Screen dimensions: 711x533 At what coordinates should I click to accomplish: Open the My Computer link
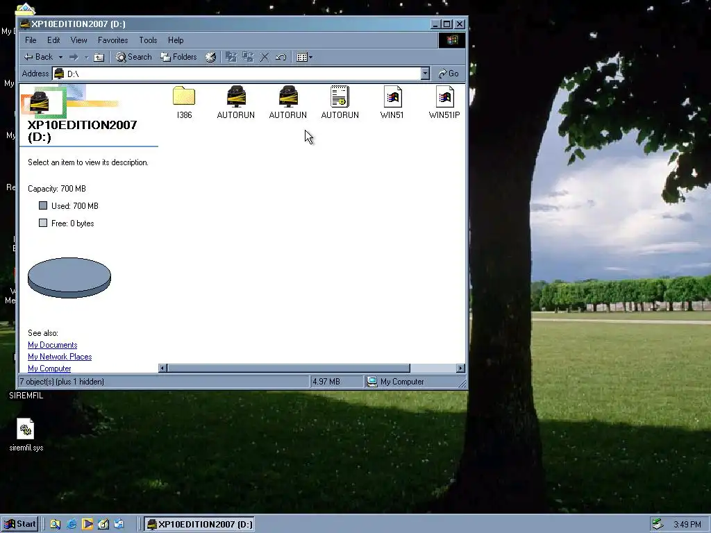pos(49,369)
